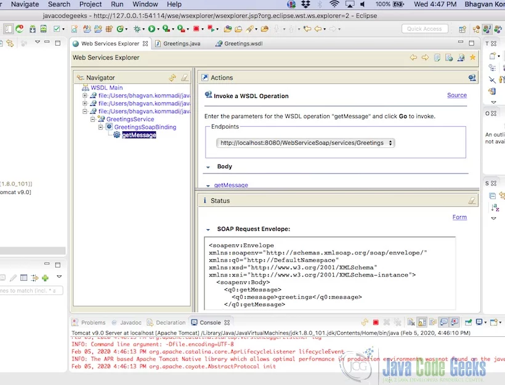
Task: Collapse the Body section arrow
Action: coord(208,167)
